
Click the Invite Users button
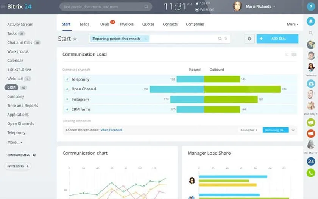click(18, 166)
